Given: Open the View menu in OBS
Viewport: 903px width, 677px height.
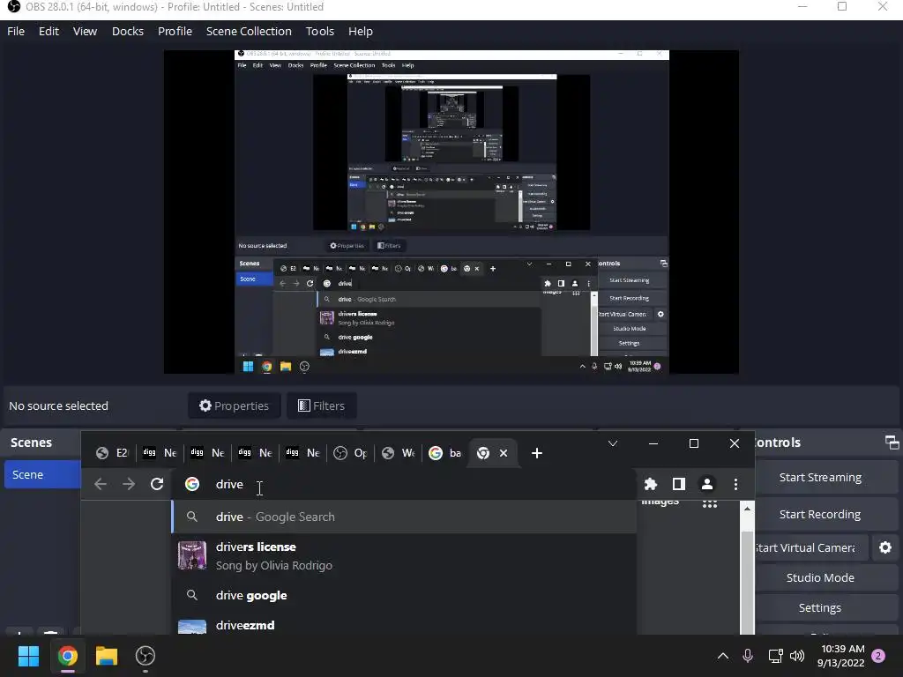Looking at the screenshot, I should (85, 31).
